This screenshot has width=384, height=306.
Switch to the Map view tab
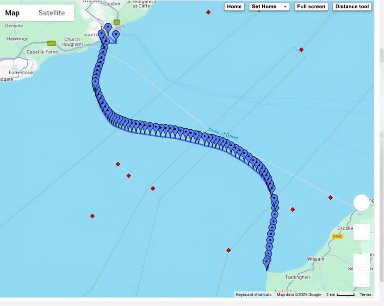click(12, 13)
